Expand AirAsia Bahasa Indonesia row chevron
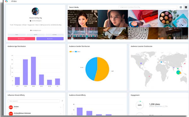The width and height of the screenshot is (189, 117). click(x=60, y=114)
